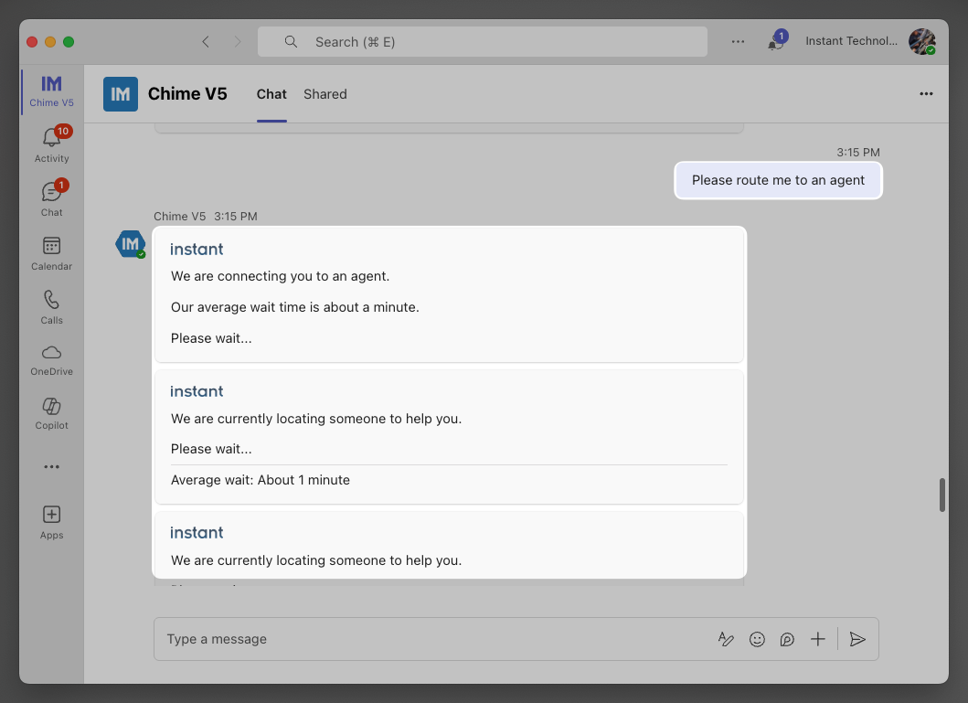Close the window with the red button
The width and height of the screenshot is (968, 703).
click(32, 41)
